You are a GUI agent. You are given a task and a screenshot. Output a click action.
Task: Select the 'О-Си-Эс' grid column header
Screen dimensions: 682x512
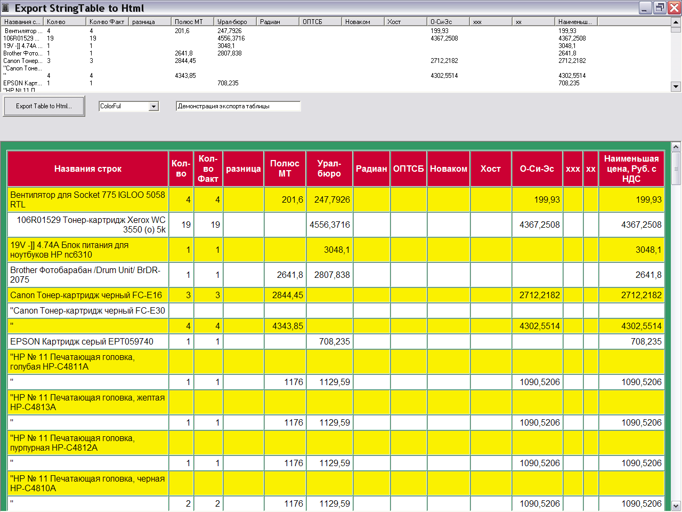[448, 22]
